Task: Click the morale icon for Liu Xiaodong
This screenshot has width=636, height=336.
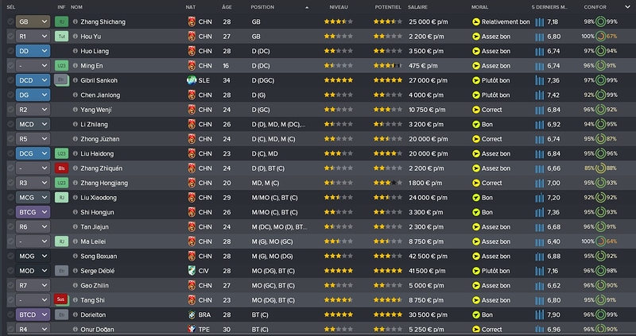Action: tap(475, 198)
